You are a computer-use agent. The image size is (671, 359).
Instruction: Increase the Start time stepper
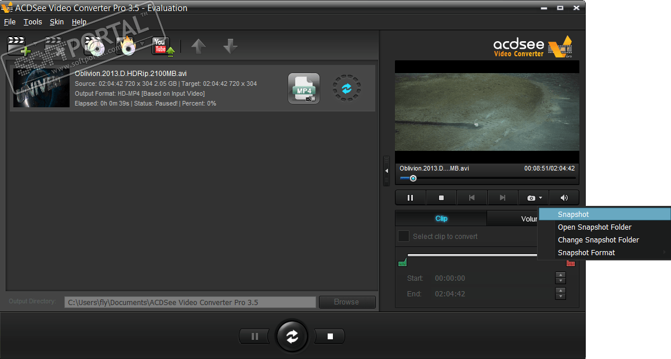tap(561, 275)
